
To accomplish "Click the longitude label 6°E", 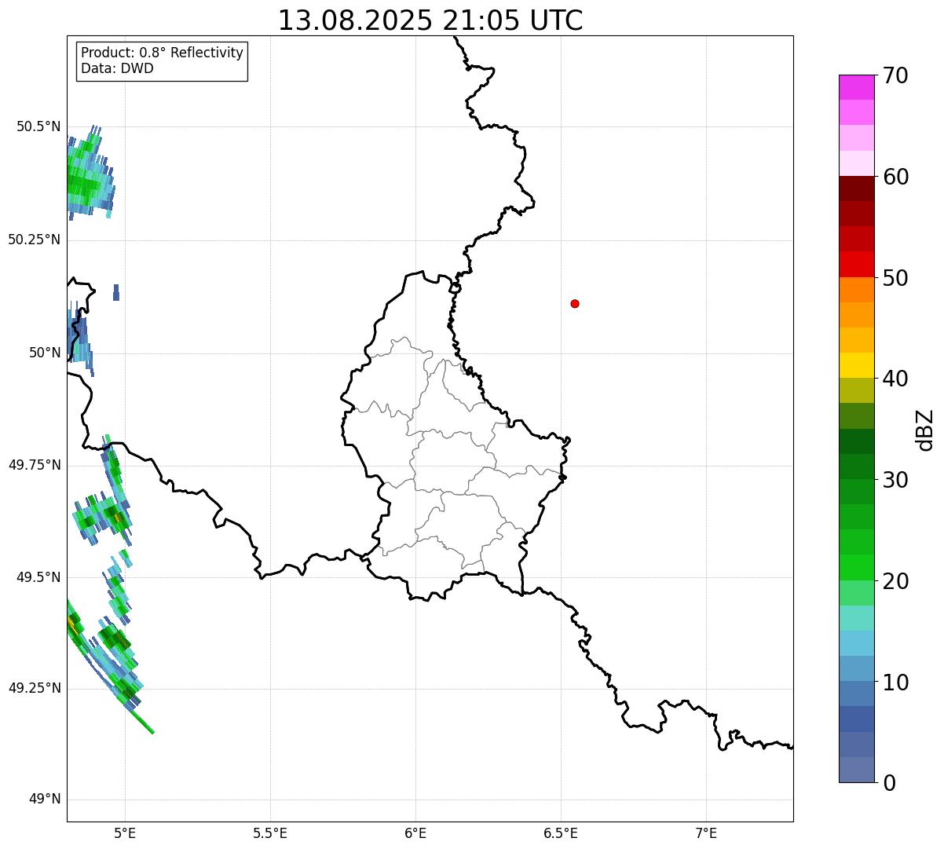I will (x=415, y=833).
